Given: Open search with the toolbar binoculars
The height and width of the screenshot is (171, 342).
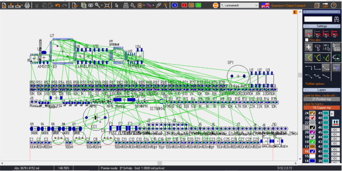Looking at the screenshot, I should point(126,5).
